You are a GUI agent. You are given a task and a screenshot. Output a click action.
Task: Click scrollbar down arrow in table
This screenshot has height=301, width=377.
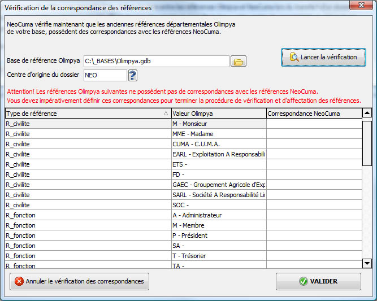click(367, 264)
